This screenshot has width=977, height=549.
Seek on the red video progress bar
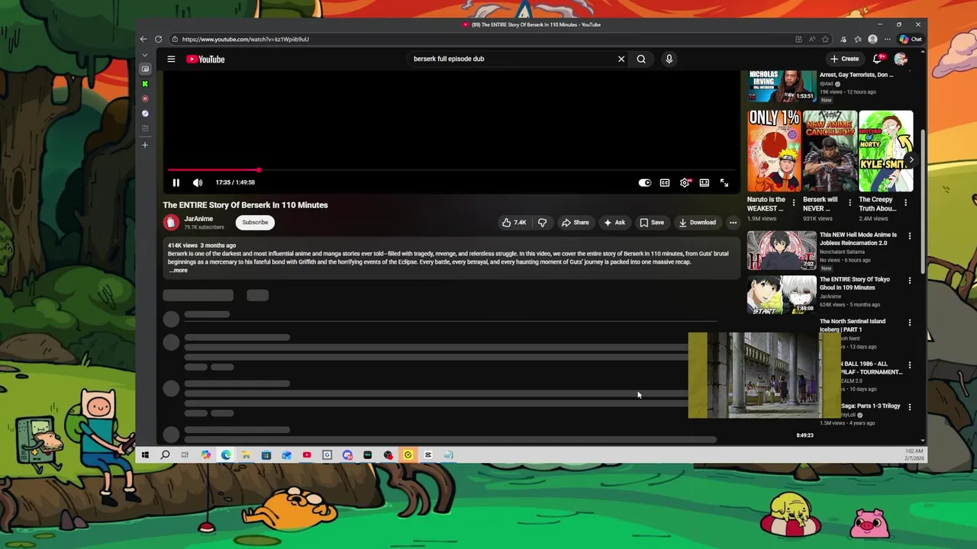point(451,170)
